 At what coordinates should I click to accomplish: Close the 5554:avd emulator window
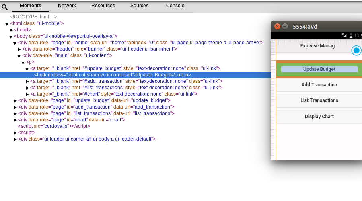pos(277,27)
